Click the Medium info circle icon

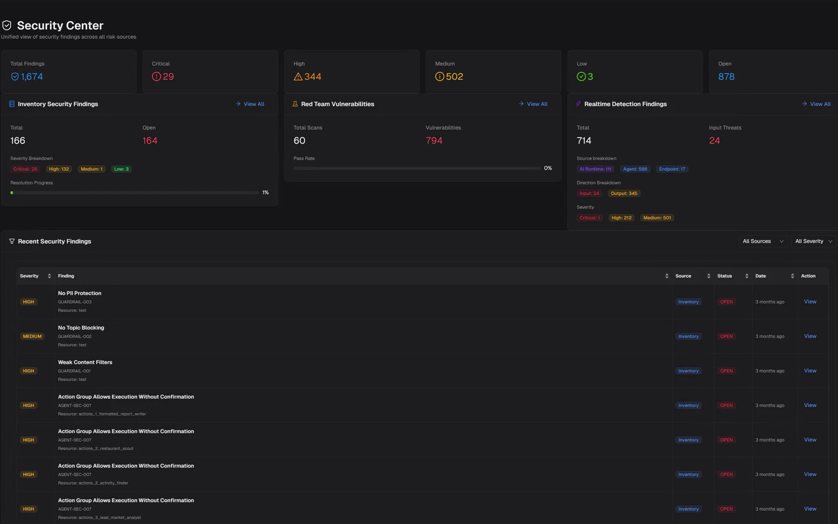440,77
